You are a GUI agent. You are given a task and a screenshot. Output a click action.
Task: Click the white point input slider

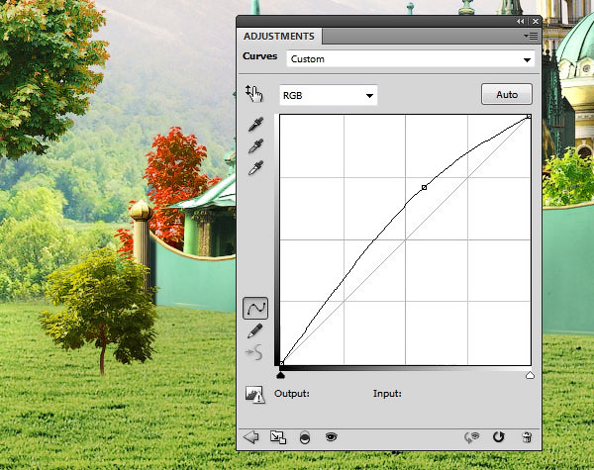(x=530, y=375)
